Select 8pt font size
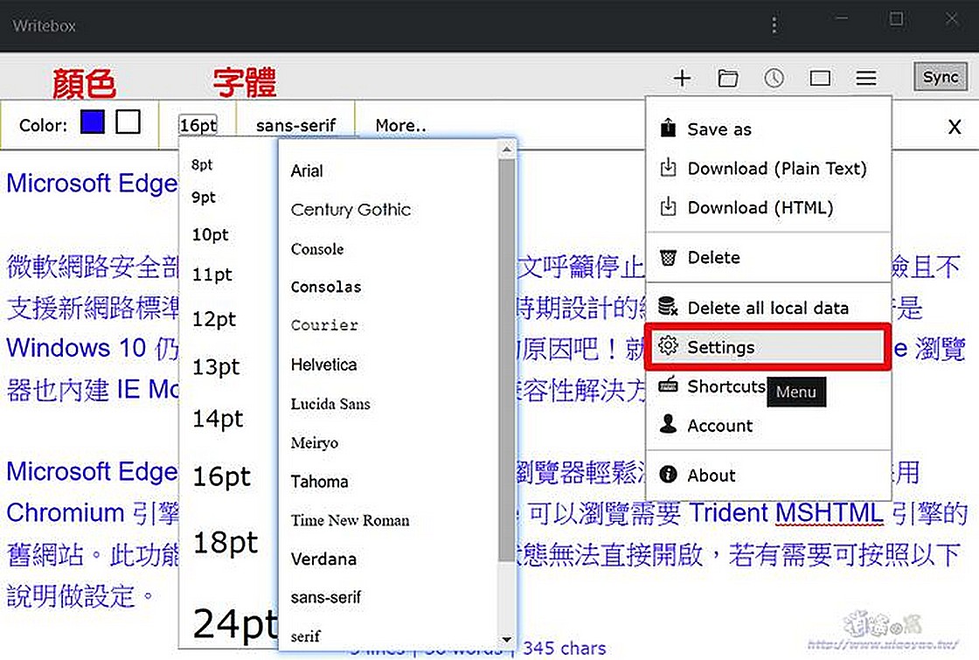979x660 pixels. 202,165
